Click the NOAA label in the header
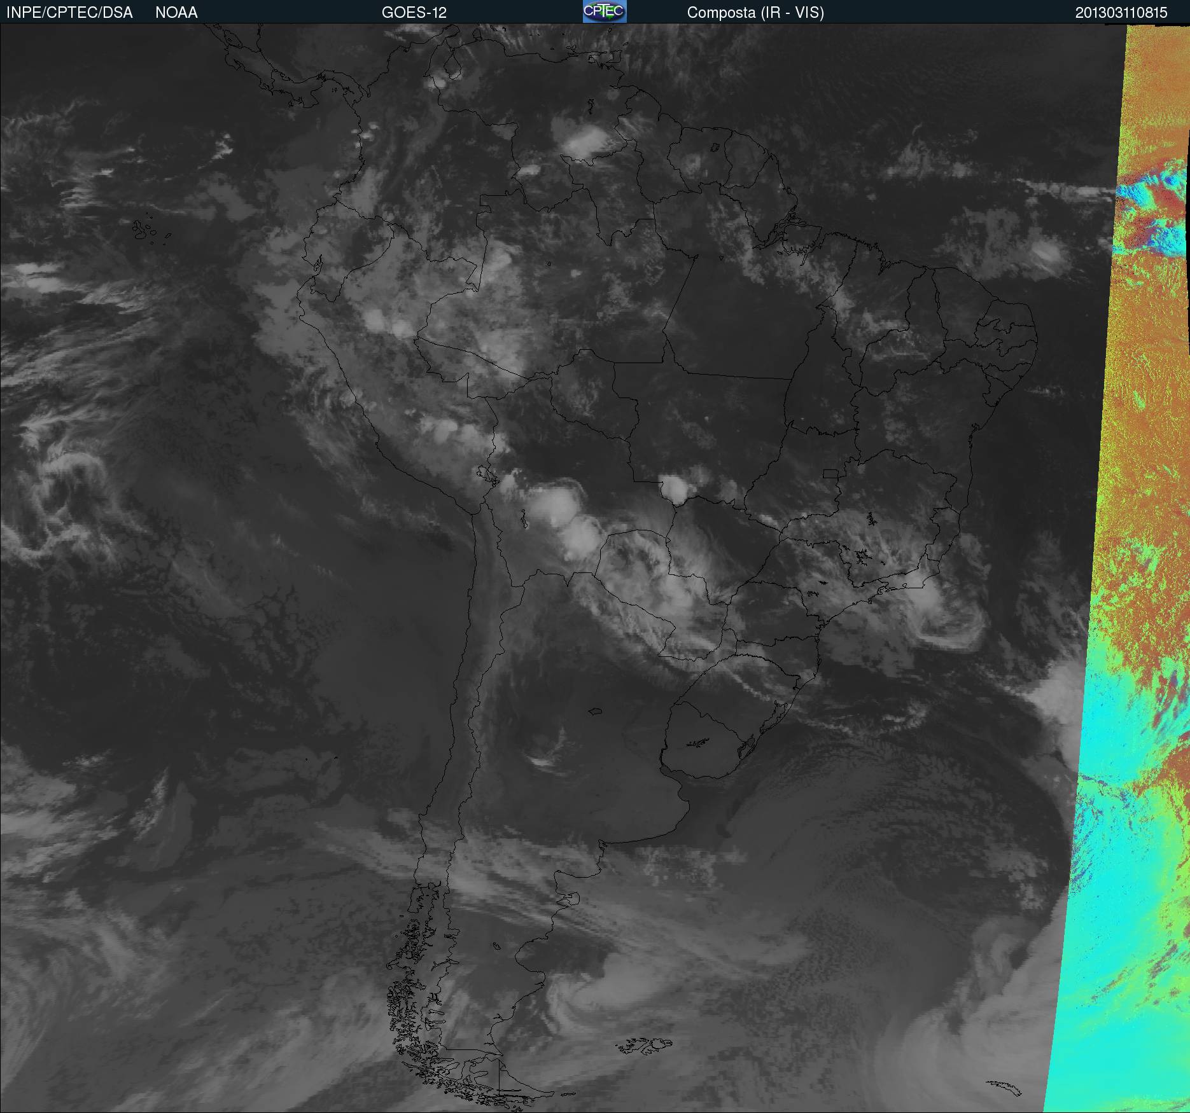The height and width of the screenshot is (1113, 1190). (x=176, y=13)
